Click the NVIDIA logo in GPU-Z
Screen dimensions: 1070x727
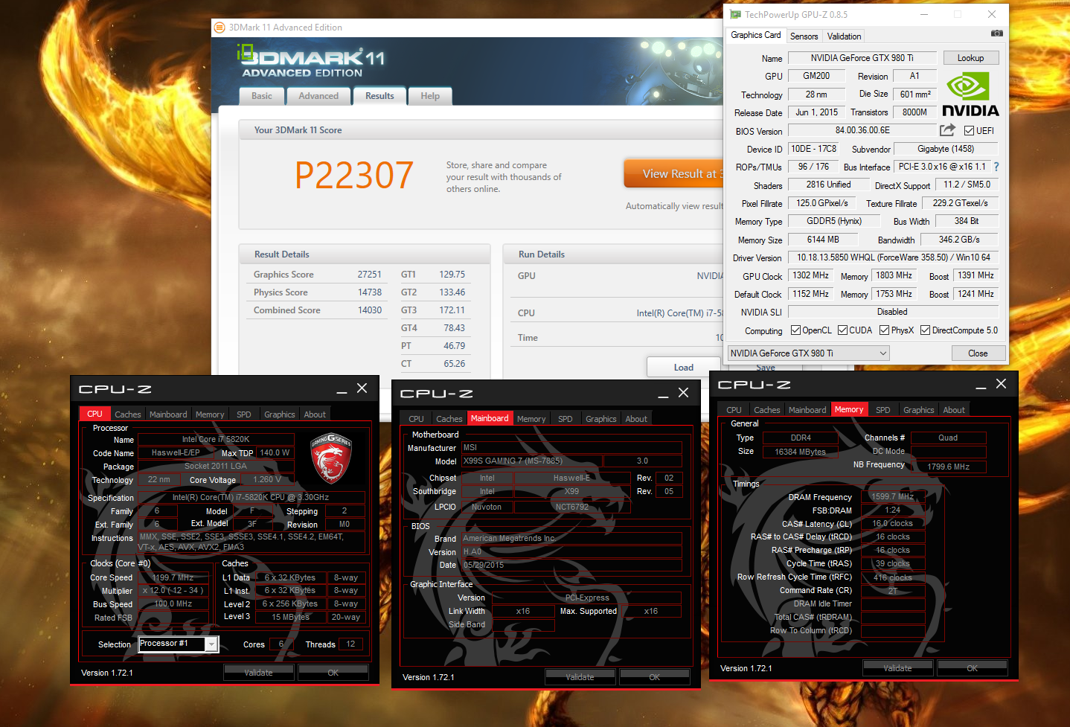coord(970,95)
